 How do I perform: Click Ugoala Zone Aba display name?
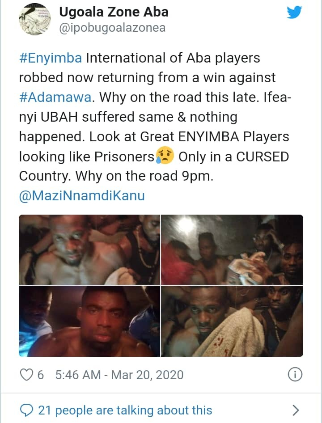[114, 12]
